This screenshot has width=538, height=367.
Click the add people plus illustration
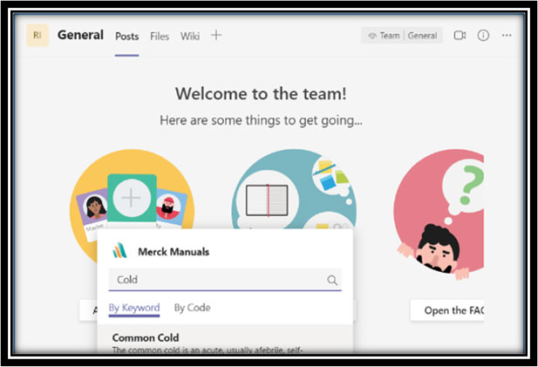pyautogui.click(x=131, y=198)
